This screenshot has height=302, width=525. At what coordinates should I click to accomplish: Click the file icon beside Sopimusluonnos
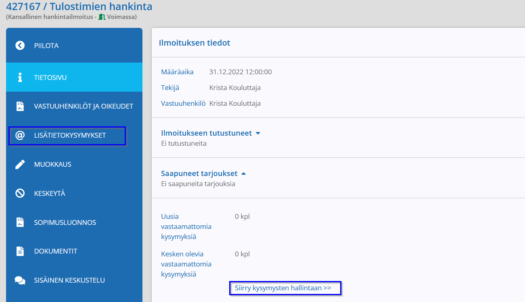[x=20, y=222]
